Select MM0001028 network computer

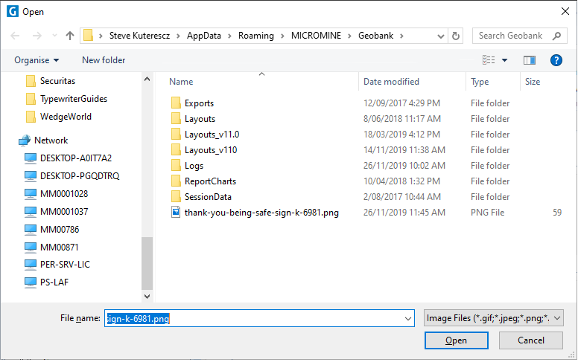(x=57, y=193)
